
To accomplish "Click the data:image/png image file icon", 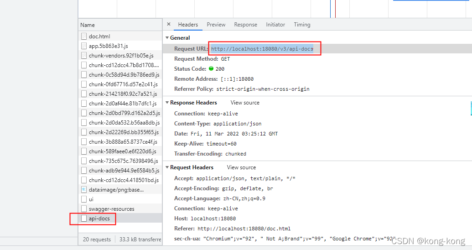I will coord(84,190).
